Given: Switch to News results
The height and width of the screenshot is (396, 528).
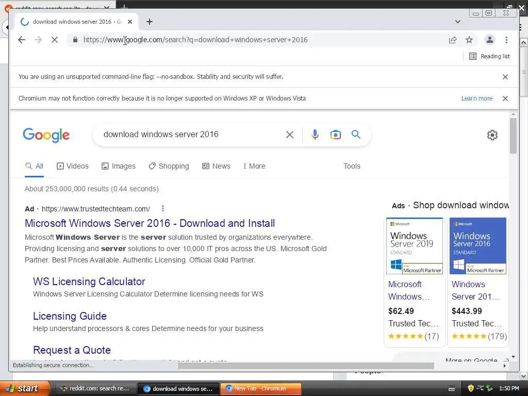Looking at the screenshot, I should [216, 166].
